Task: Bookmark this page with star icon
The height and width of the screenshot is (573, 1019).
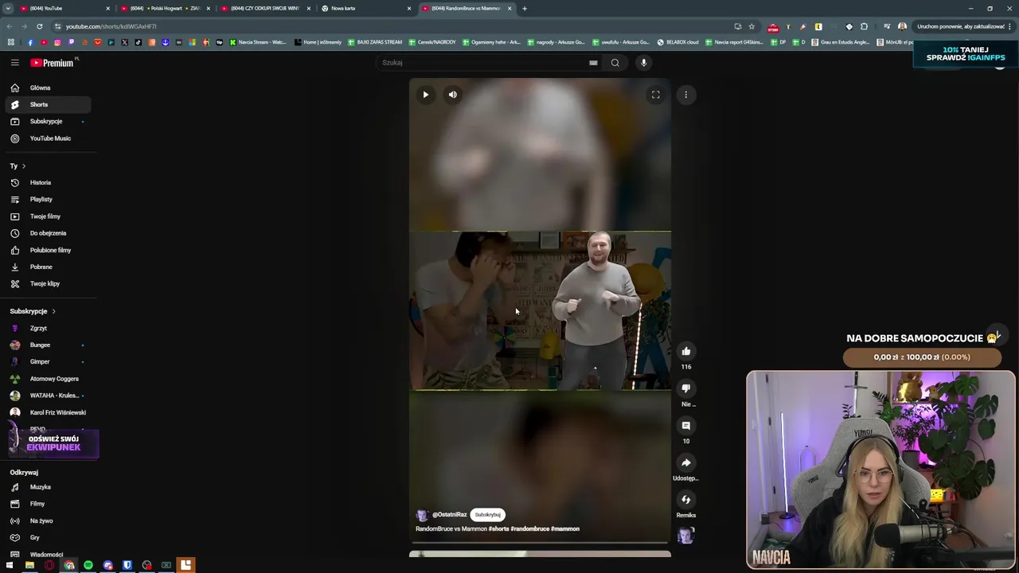Action: click(x=752, y=26)
